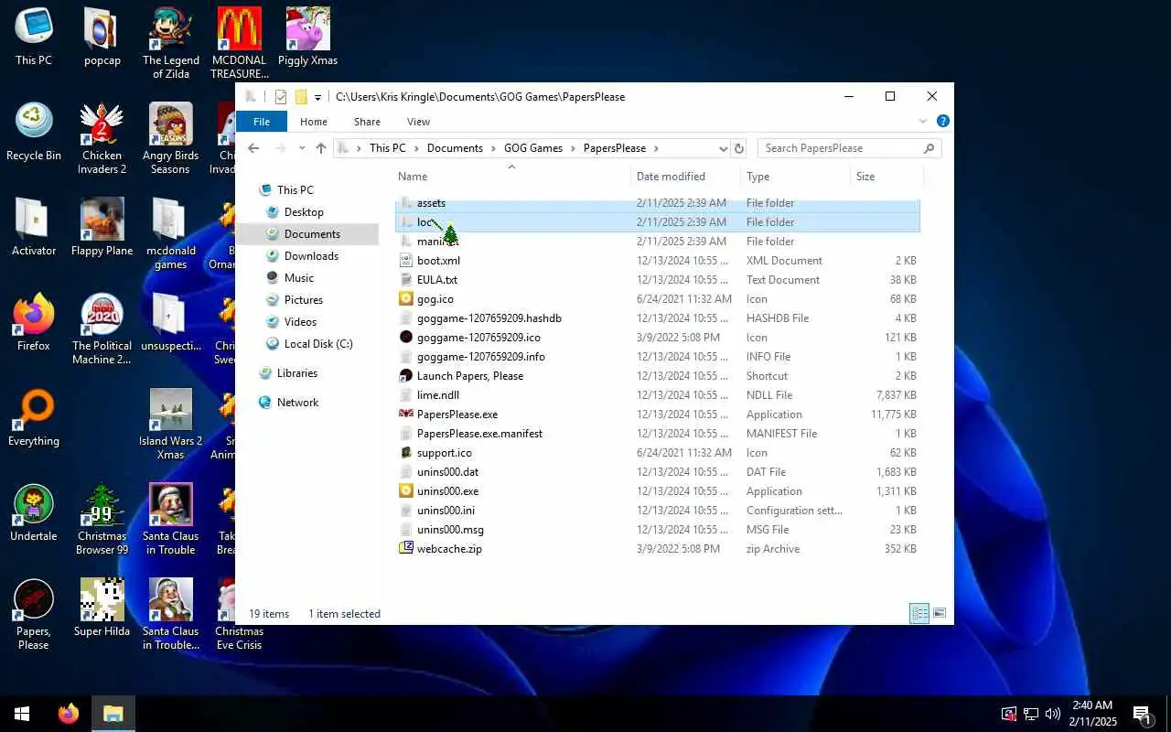Select the unins000.exe application file

coord(447,491)
